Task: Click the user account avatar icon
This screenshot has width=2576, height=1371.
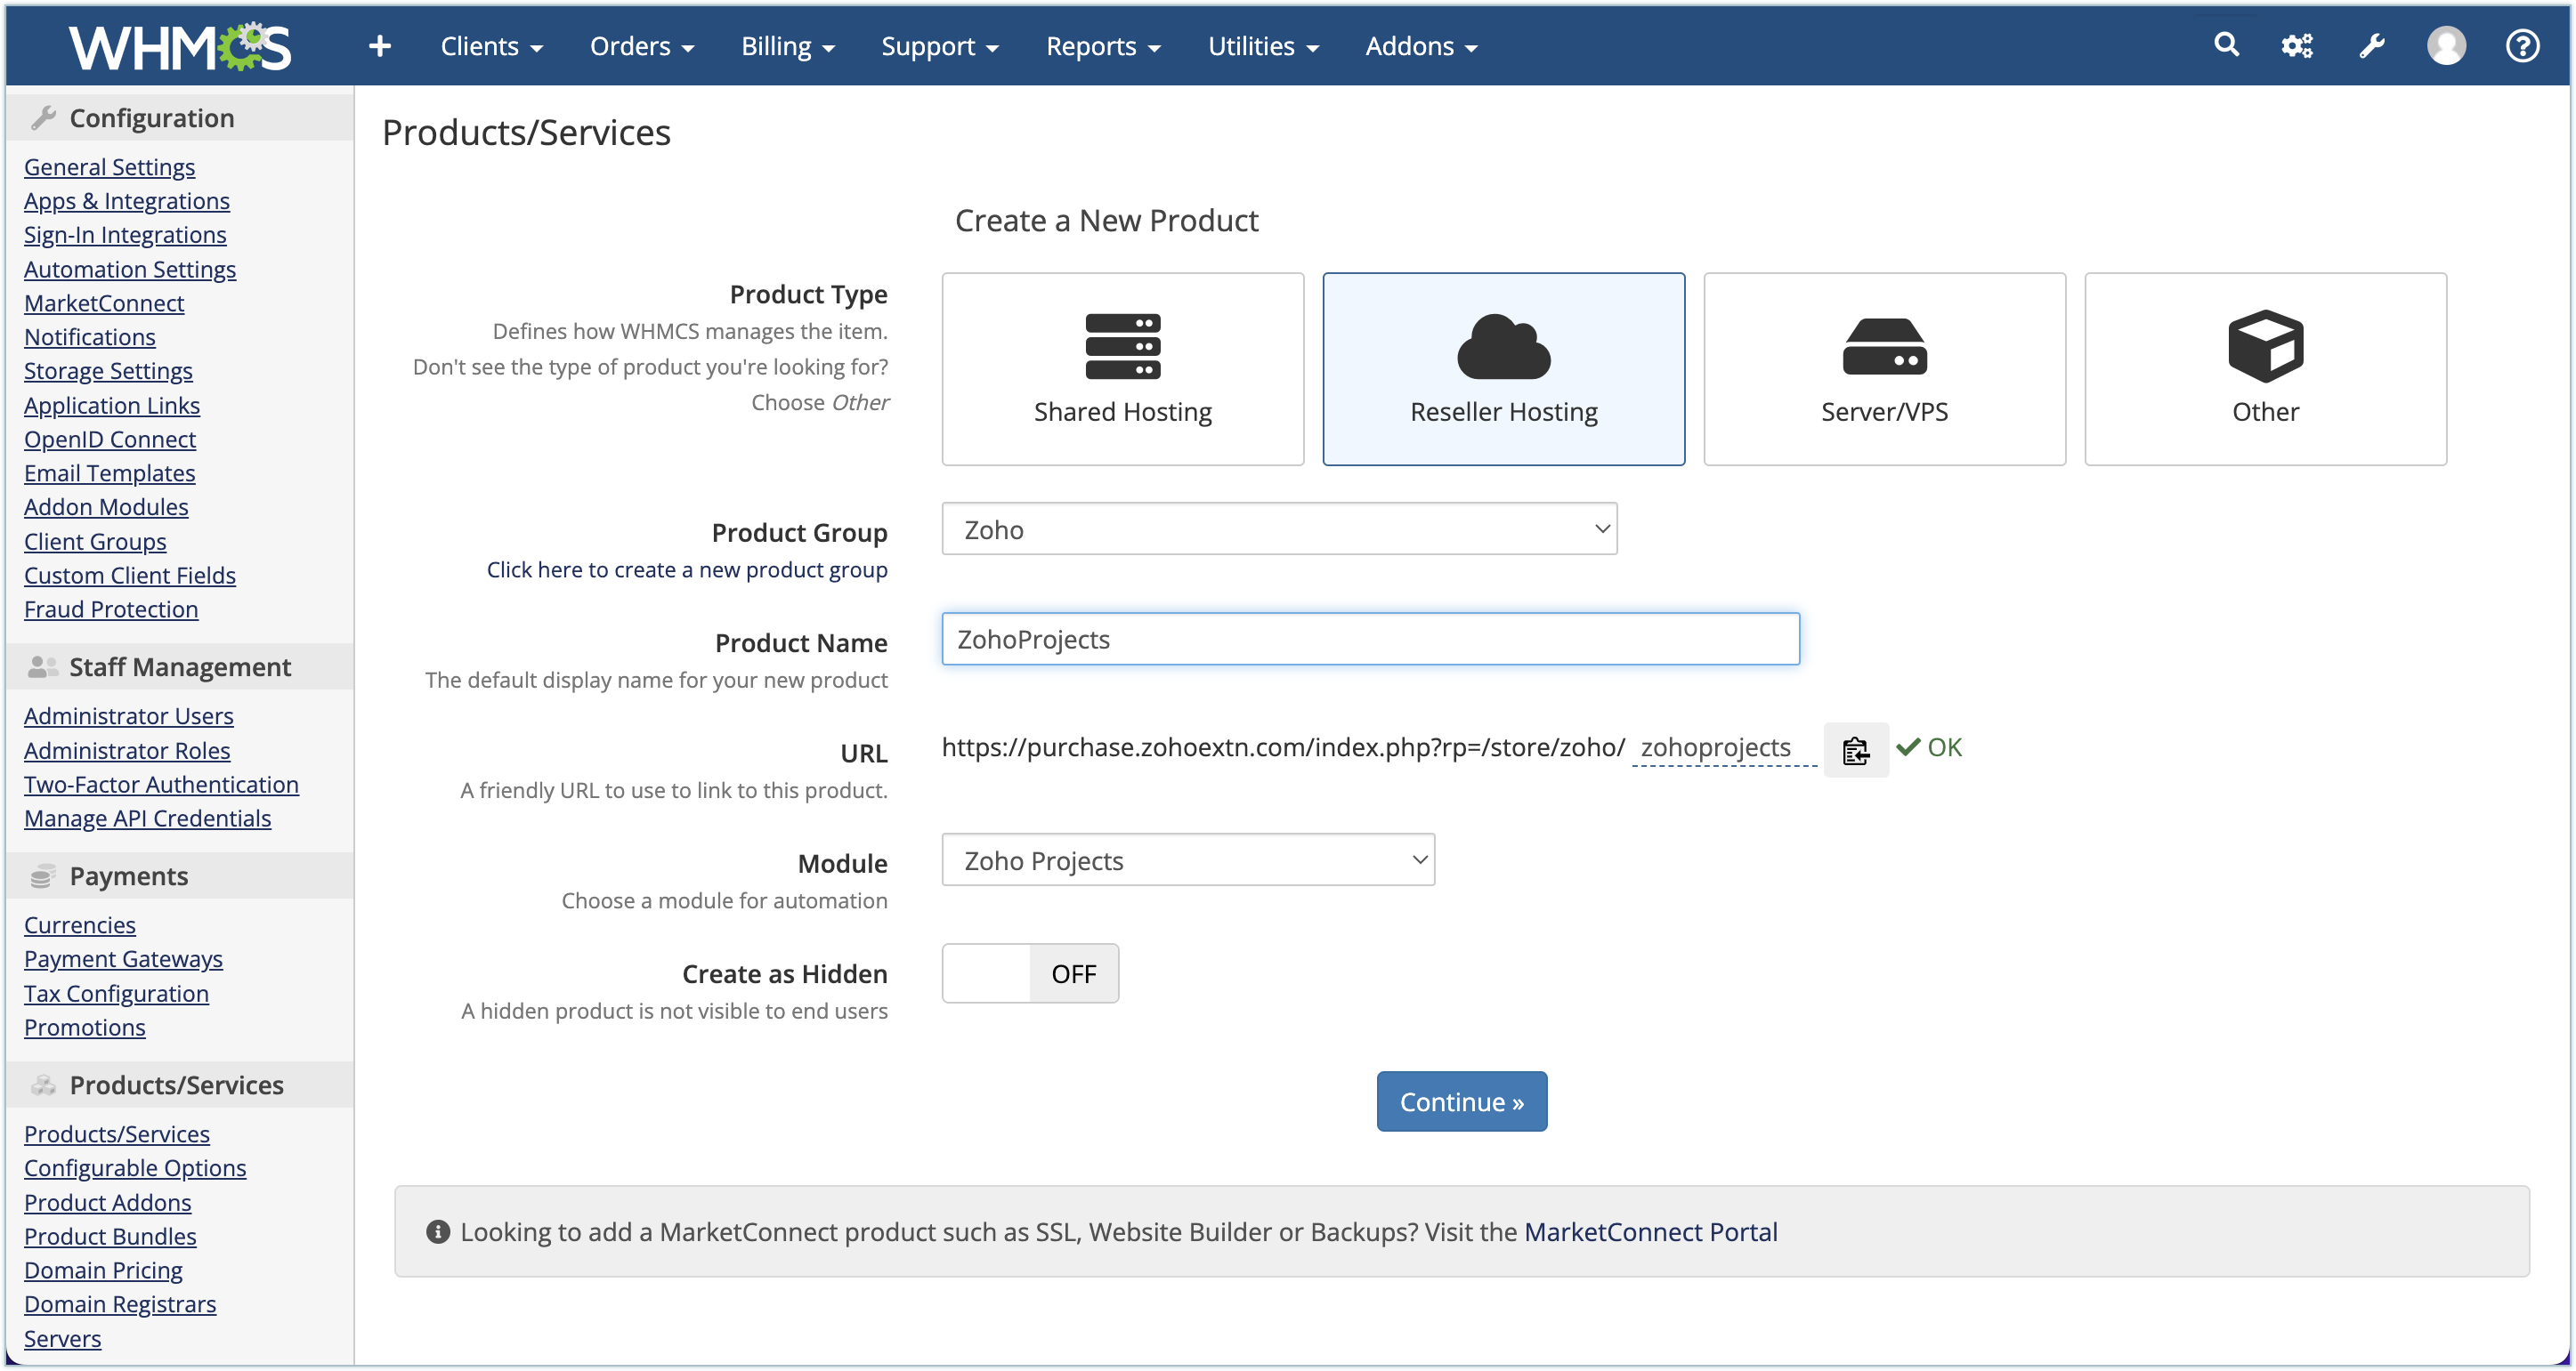Action: click(x=2446, y=46)
